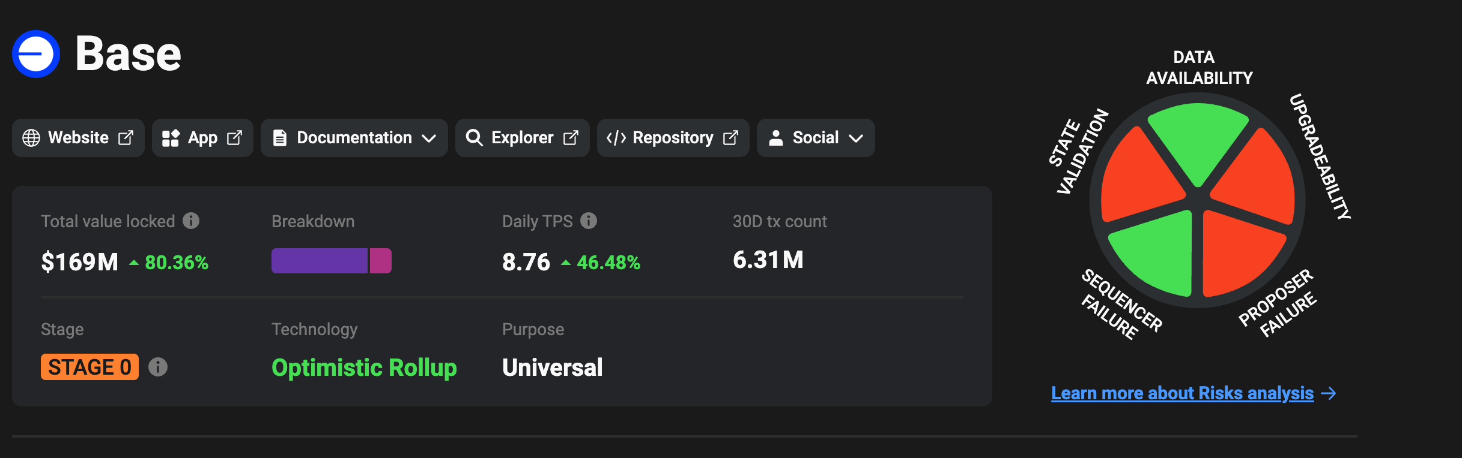
Task: Expand the Social dropdown menu
Action: pyautogui.click(x=815, y=138)
